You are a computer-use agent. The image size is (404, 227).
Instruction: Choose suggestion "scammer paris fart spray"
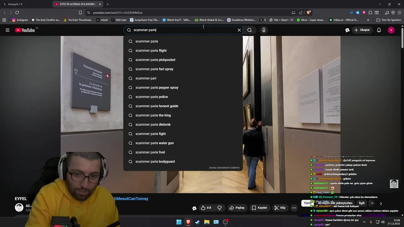pos(183,69)
